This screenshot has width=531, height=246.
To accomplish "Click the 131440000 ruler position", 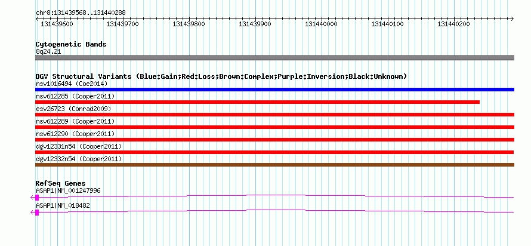I will (x=321, y=24).
